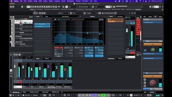
Task: Select the Djembe track in track list
Action: [x=22, y=33]
